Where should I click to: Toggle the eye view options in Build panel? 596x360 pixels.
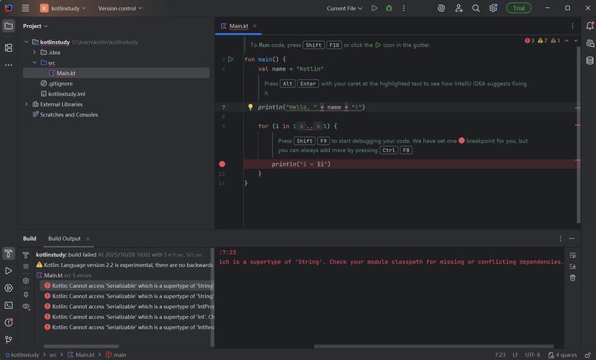[x=26, y=306]
